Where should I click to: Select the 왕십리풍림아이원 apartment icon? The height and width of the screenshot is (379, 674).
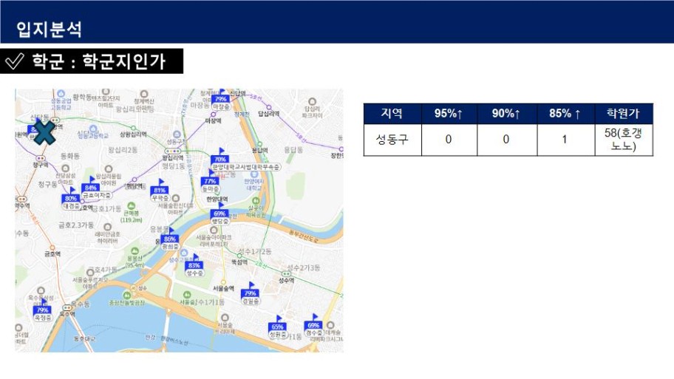(109, 169)
